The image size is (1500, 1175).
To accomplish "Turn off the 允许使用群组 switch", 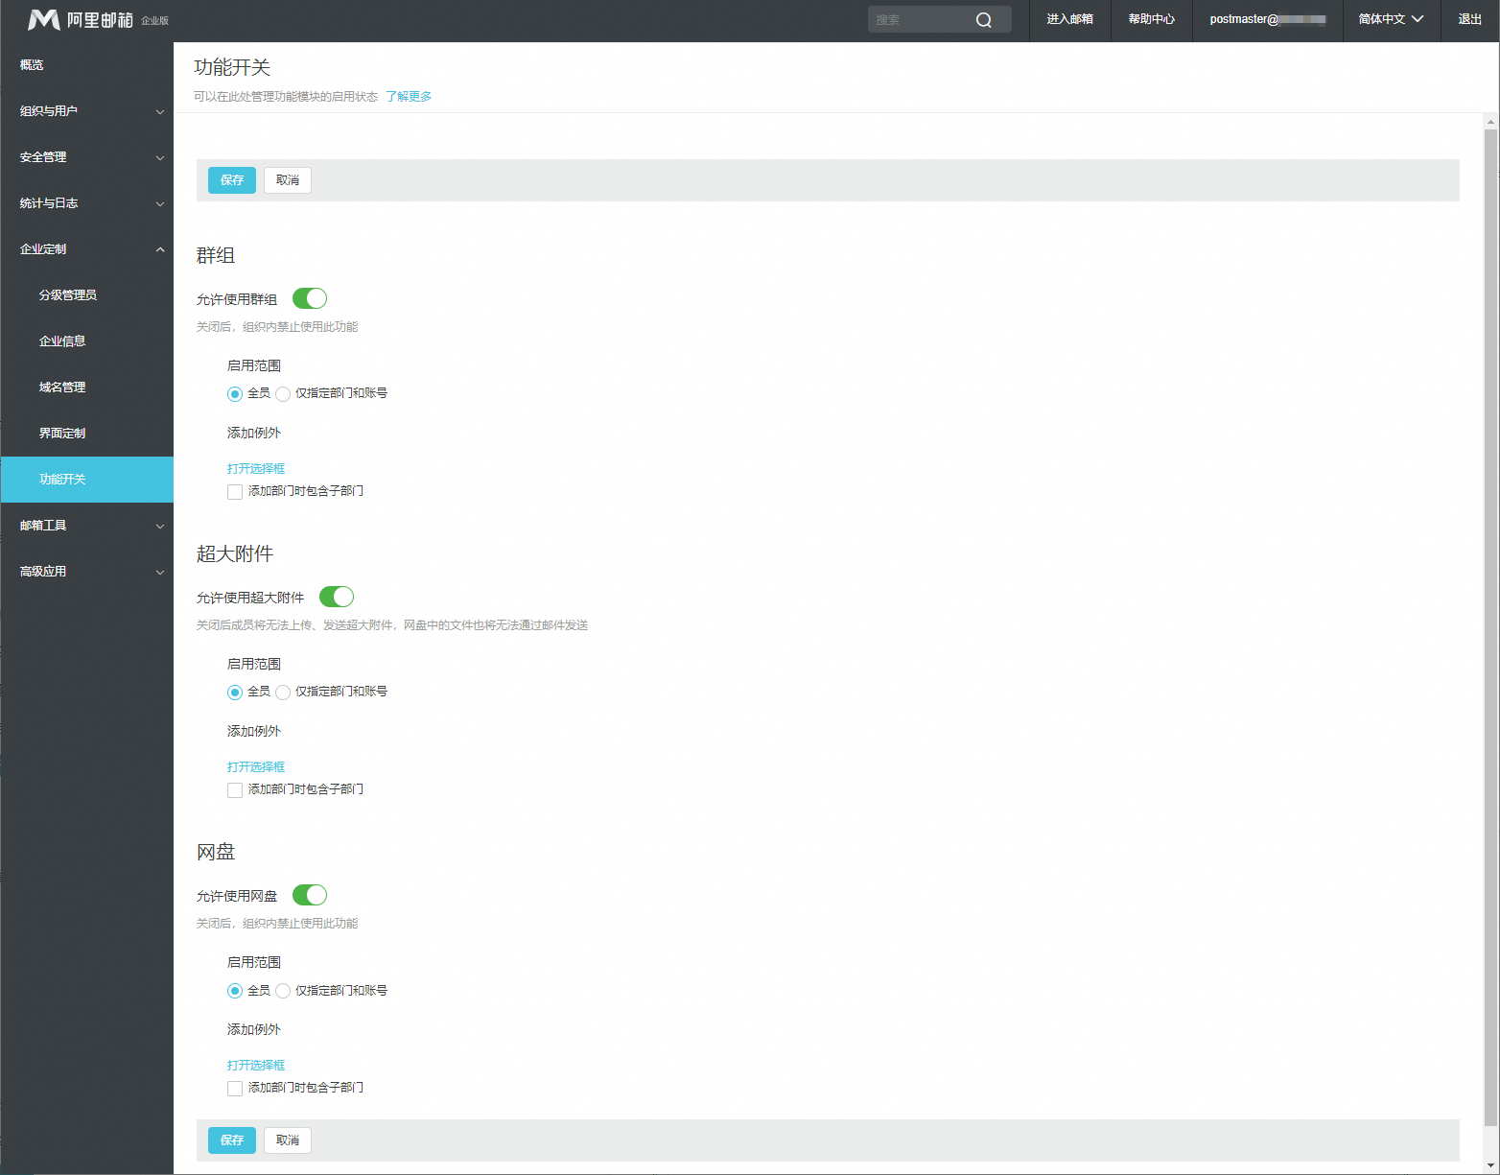I will click(x=310, y=298).
